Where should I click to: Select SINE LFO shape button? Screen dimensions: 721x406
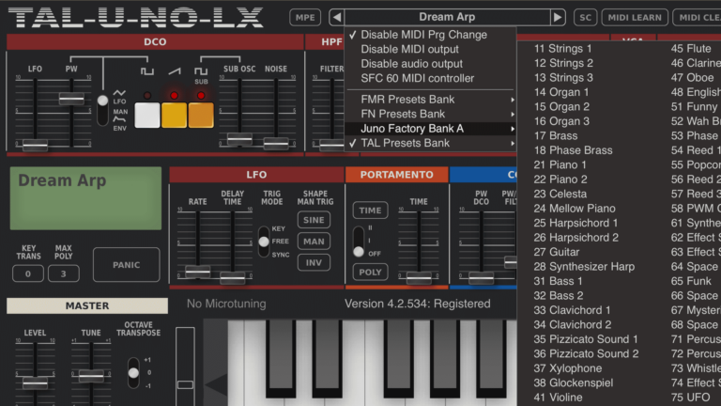tap(314, 220)
